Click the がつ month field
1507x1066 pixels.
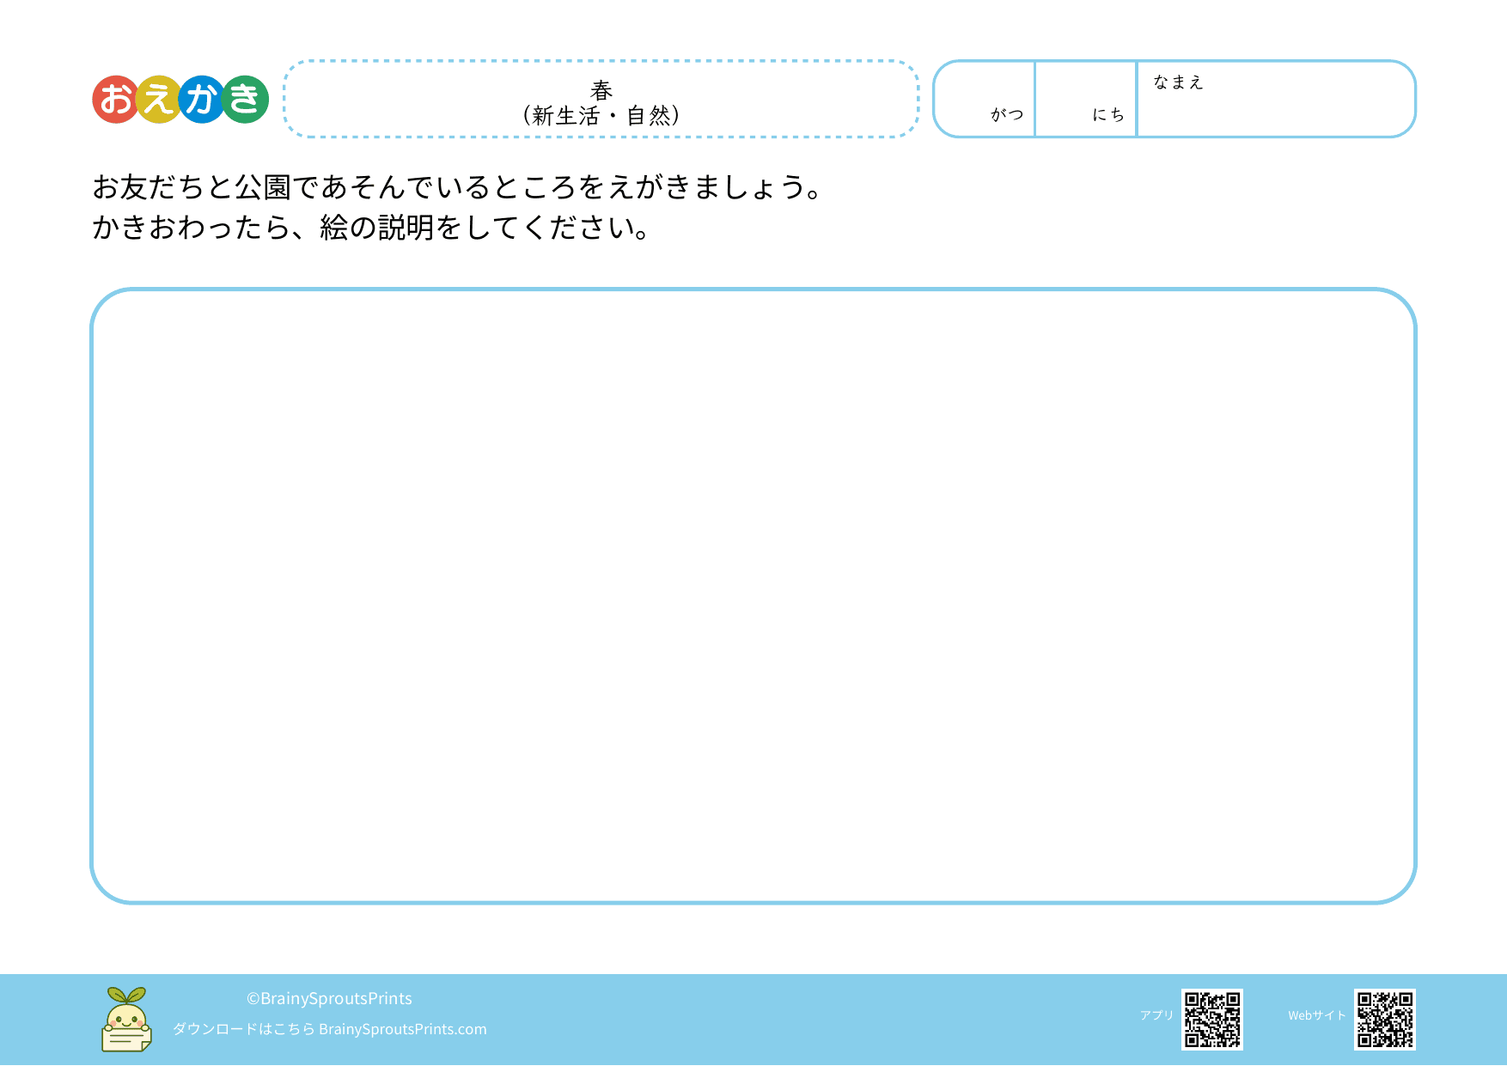click(985, 99)
